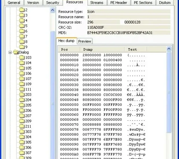Choose folder icon for dialog 207

pyautogui.click(x=22, y=116)
